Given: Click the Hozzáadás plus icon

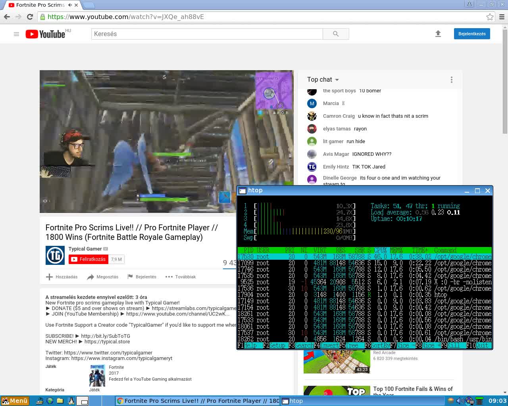Looking at the screenshot, I should point(49,277).
